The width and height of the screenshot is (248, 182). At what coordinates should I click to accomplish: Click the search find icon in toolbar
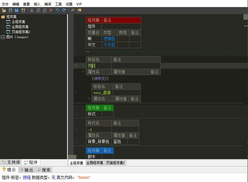pos(73,10)
